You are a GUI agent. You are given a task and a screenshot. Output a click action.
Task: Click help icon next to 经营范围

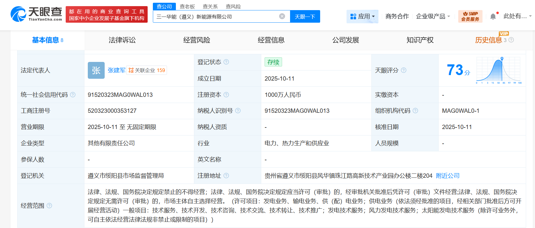[49, 206]
